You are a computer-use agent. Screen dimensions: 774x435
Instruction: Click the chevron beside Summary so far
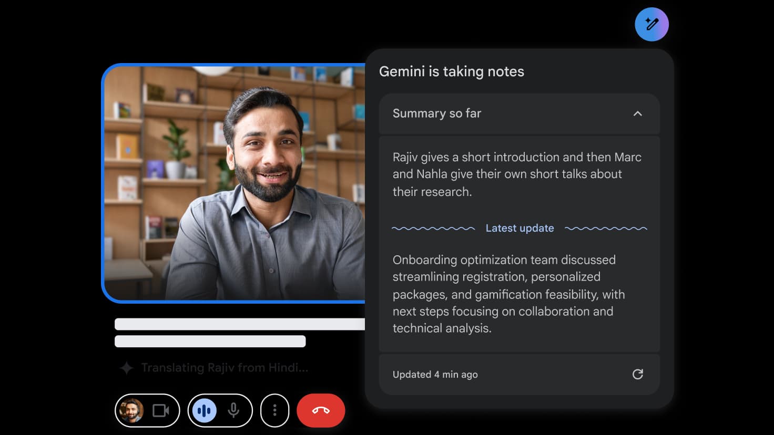(638, 113)
